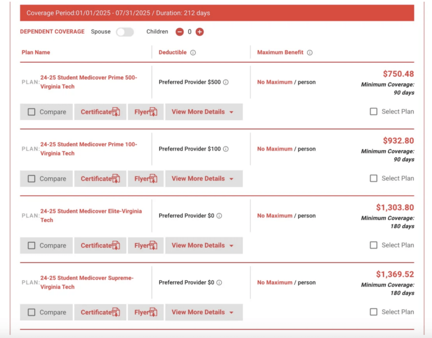432x338 pixels.
Task: Click the $750.48 price
Action: [398, 74]
